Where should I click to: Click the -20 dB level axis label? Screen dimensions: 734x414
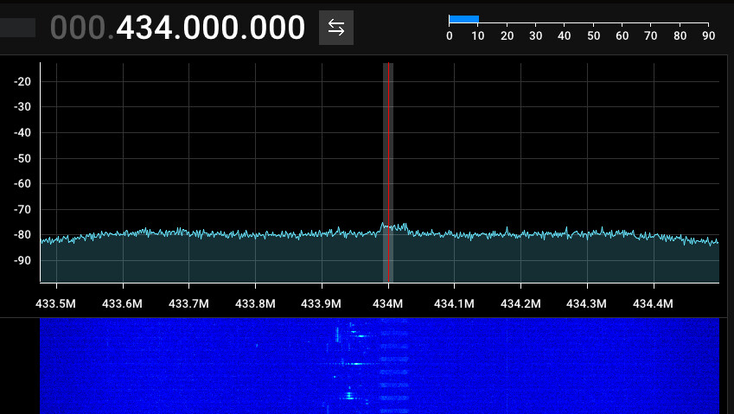(22, 81)
